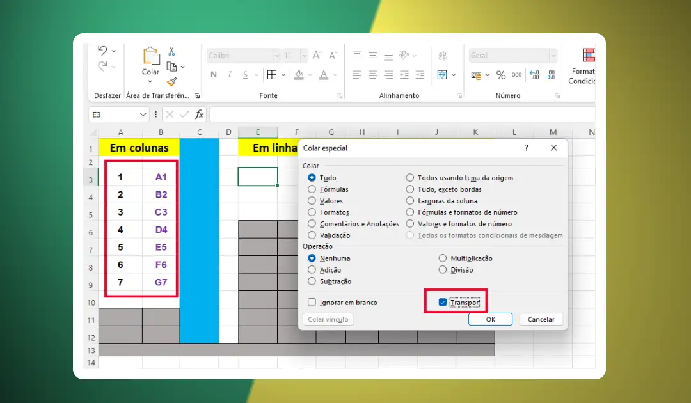Viewport: 691px width, 403px height.
Task: Increase font size with large A
Action: tap(317, 55)
